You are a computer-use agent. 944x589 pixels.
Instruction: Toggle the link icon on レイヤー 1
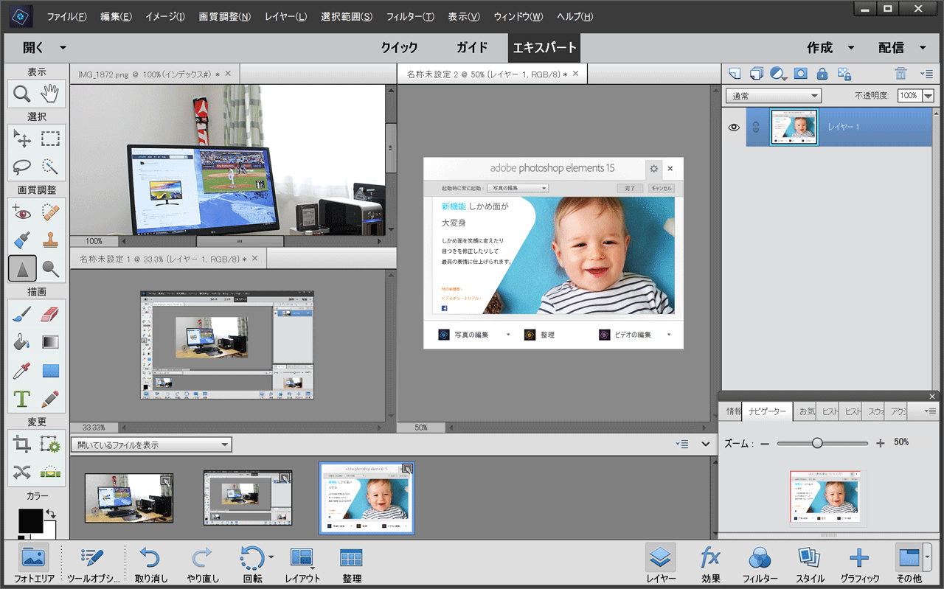click(755, 128)
